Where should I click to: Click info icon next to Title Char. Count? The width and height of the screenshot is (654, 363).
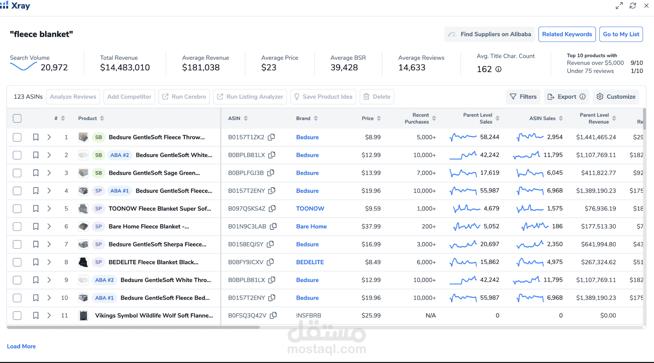tap(498, 69)
